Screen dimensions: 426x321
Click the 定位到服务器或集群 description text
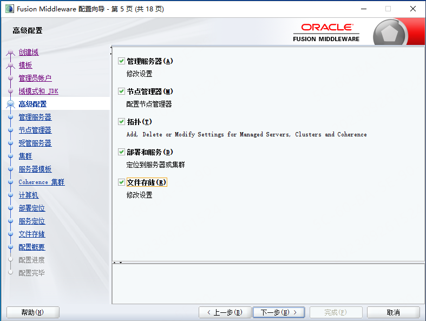pos(156,165)
